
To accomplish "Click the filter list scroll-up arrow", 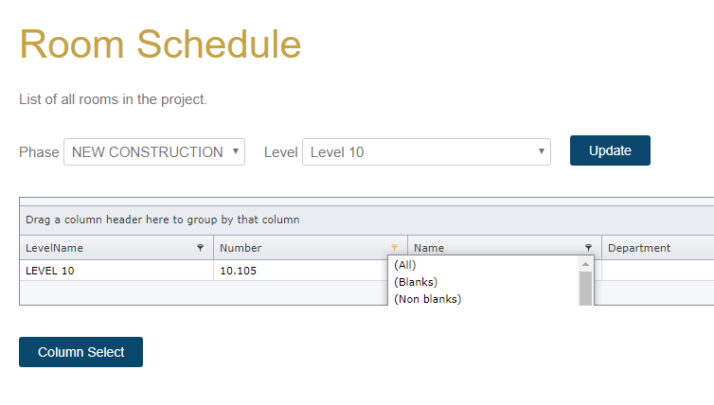I will pos(586,264).
